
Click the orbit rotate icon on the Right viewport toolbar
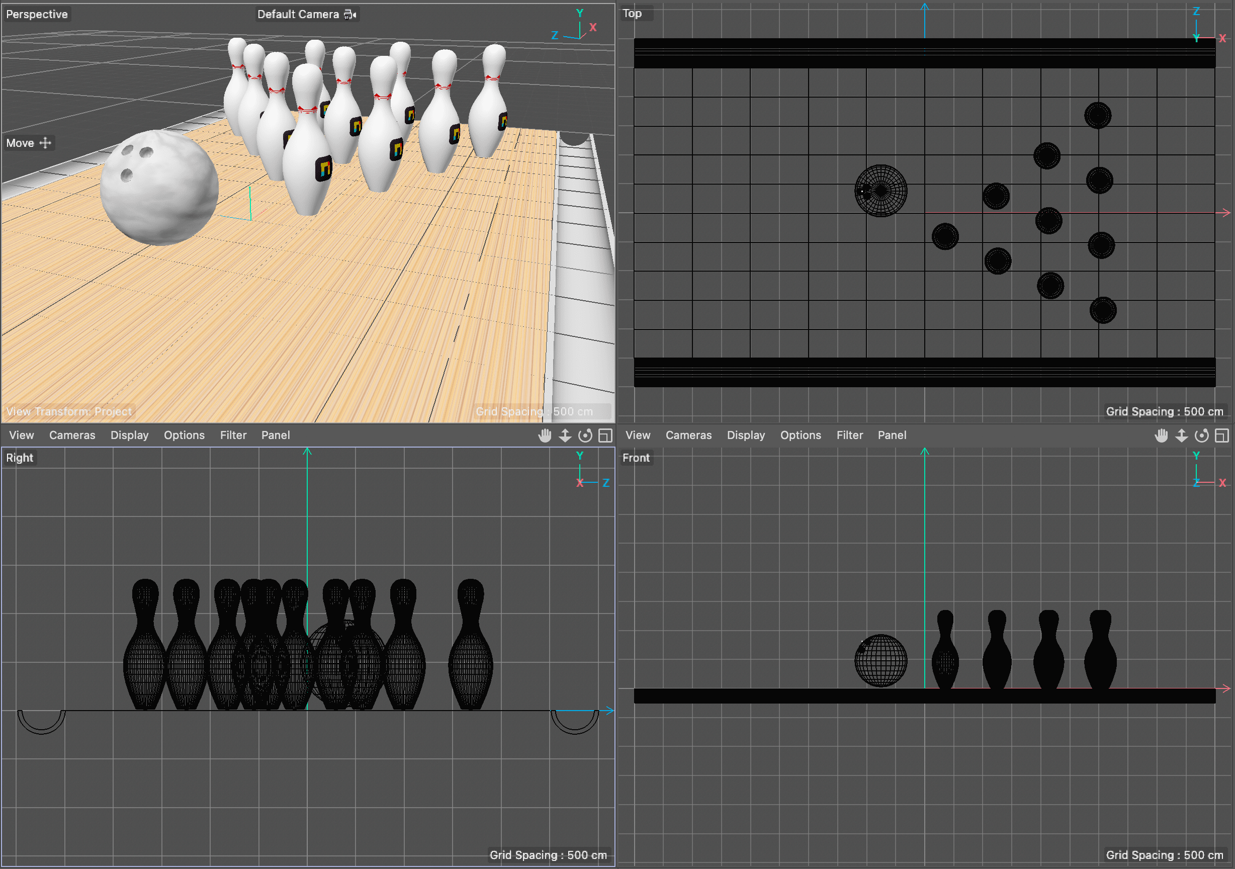pos(586,436)
